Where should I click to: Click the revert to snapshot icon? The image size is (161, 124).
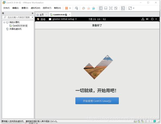click(x=89, y=8)
